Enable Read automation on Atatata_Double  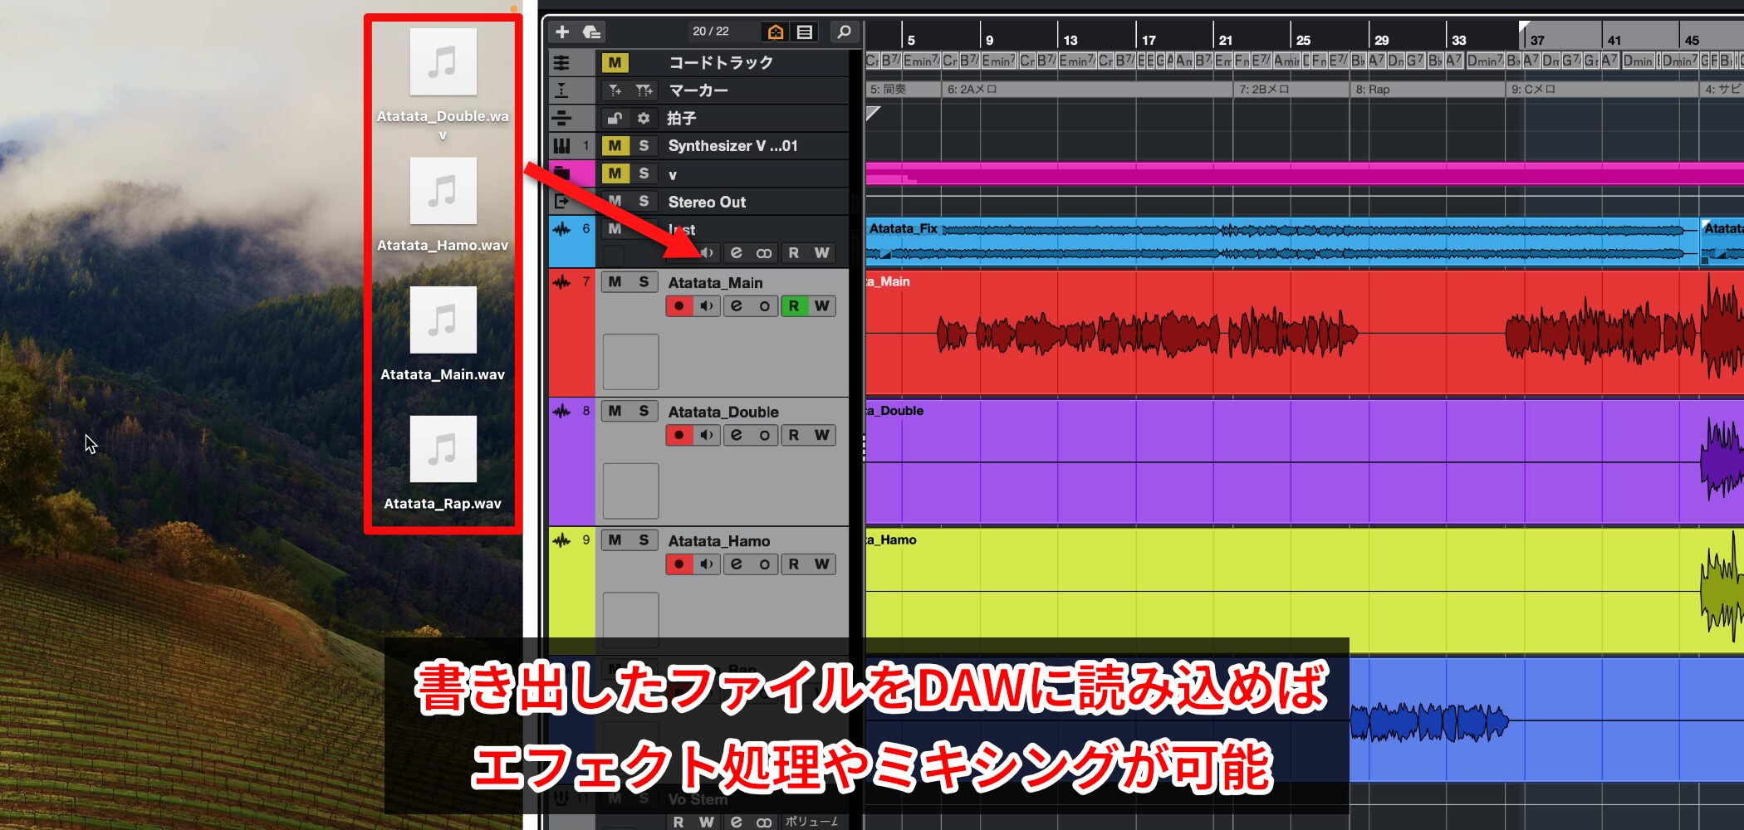[x=794, y=435]
